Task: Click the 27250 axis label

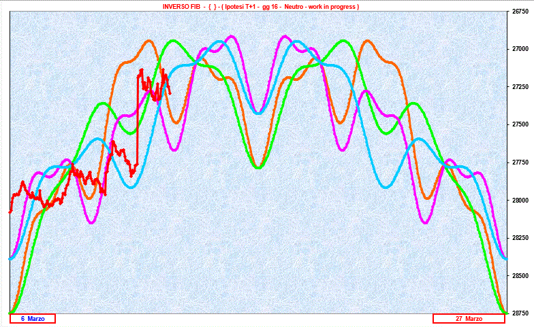Action: click(520, 87)
